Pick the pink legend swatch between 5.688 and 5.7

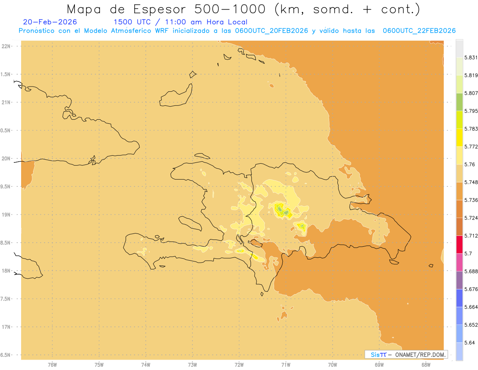pos(459,262)
